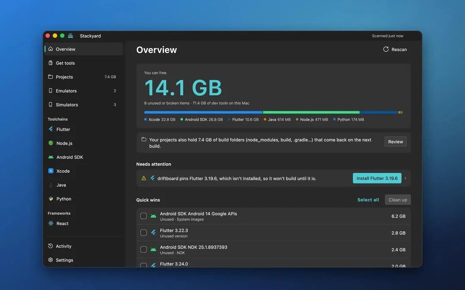Select the Python toolchain
The image size is (465, 290).
pos(84,198)
